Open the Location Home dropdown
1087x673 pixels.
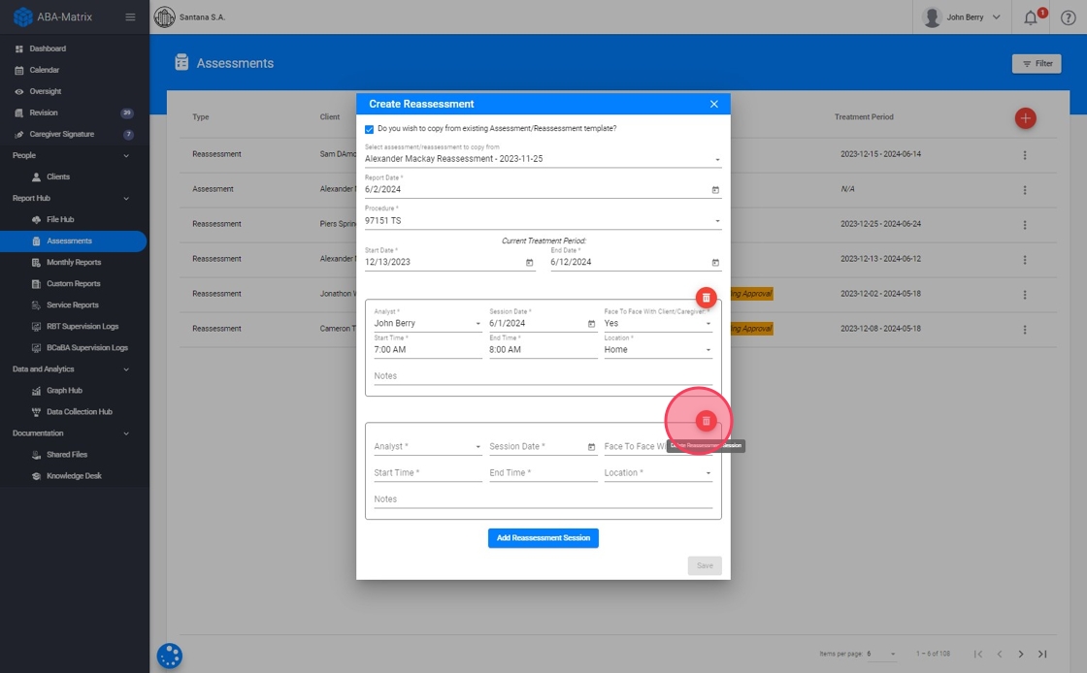658,350
